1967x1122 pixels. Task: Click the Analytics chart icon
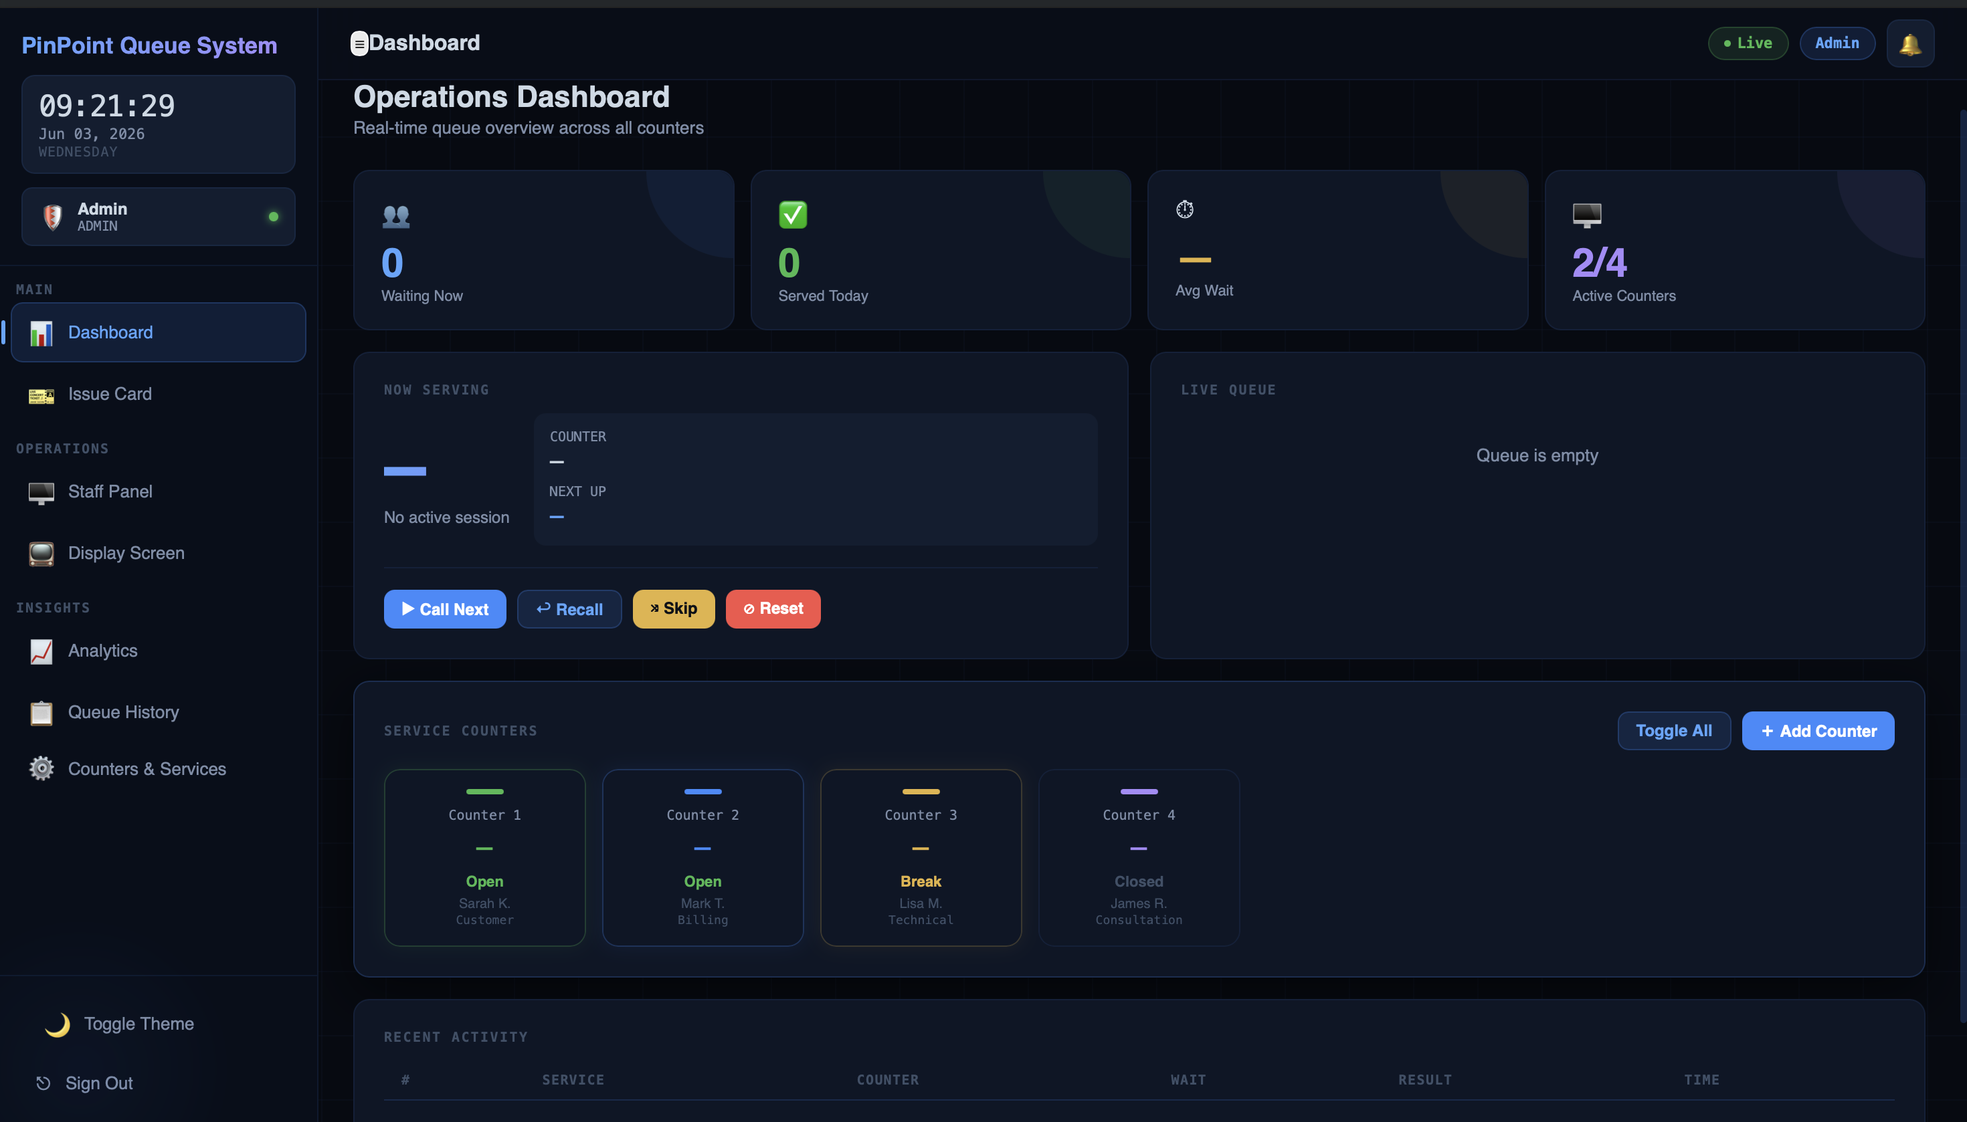[x=41, y=651]
